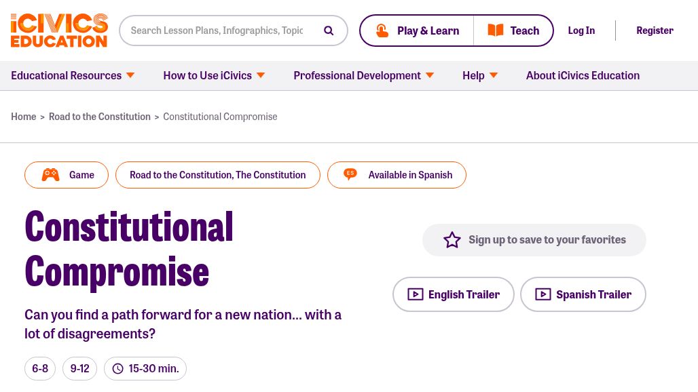Viewport: 698px width, 392px height.
Task: Click the game controller icon
Action: 50,175
